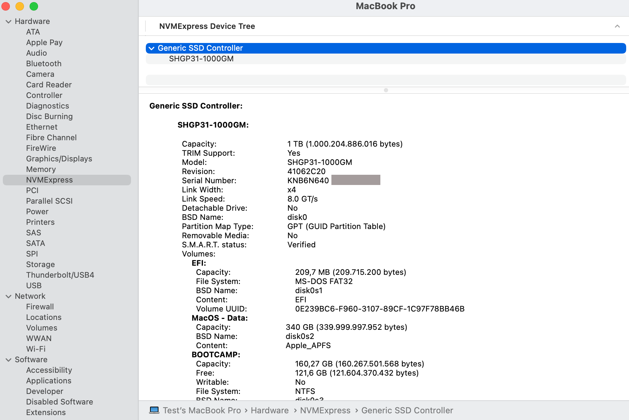Select ATA in the sidebar

(33, 32)
